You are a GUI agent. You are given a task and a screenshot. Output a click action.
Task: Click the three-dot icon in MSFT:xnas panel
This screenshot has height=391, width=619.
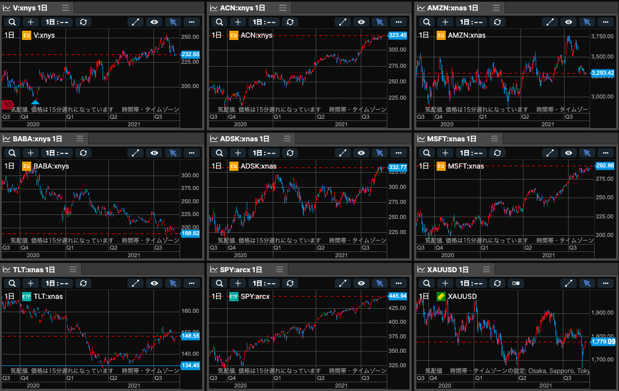pyautogui.click(x=606, y=153)
